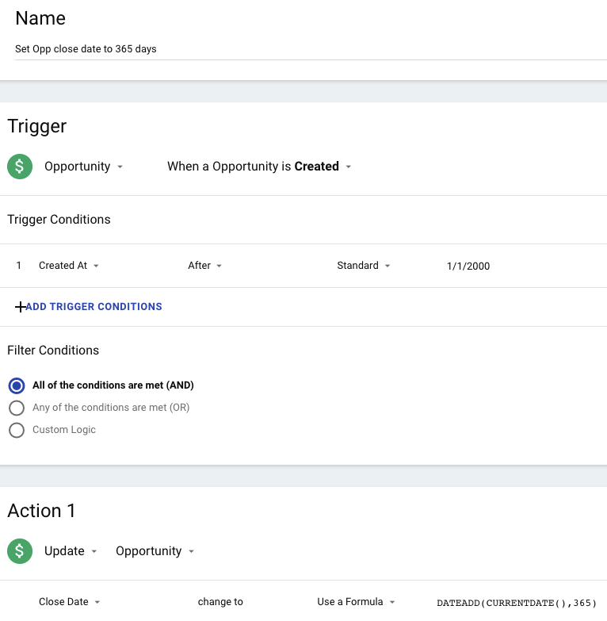This screenshot has height=621, width=607.
Task: Click the condition row number 1
Action: point(18,266)
